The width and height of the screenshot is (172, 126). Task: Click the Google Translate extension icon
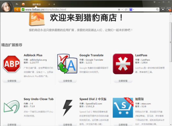(67, 64)
